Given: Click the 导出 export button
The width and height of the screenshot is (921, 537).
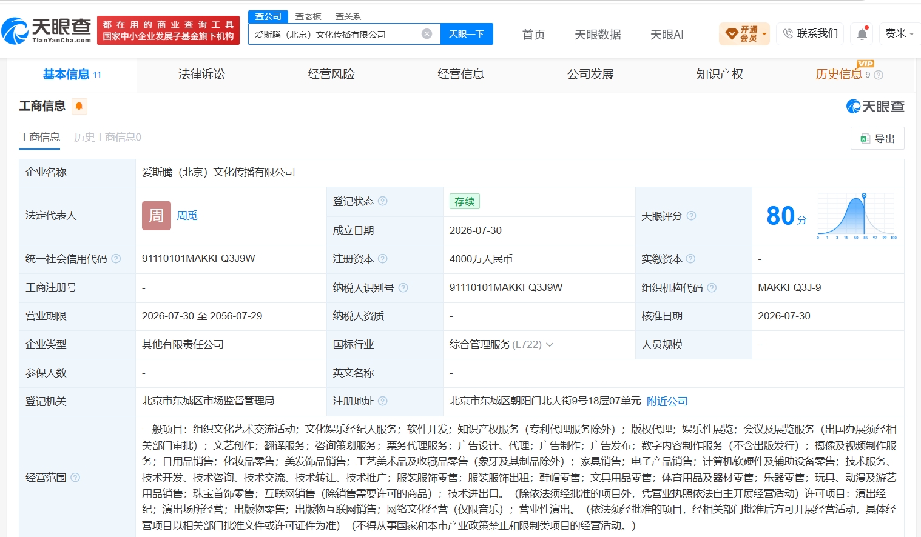Looking at the screenshot, I should tap(877, 138).
